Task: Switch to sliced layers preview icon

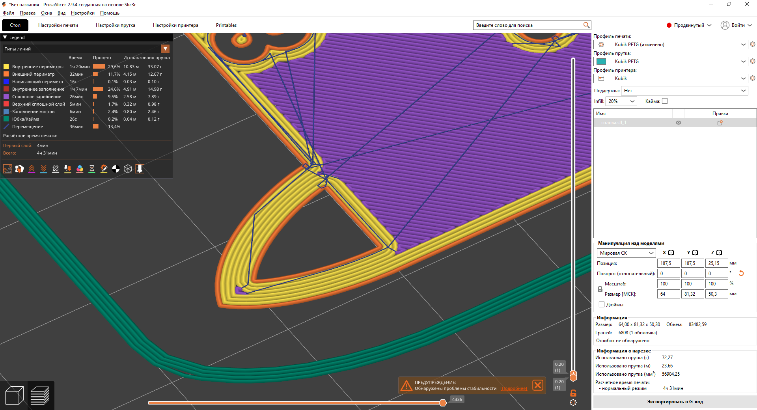Action: [40, 395]
